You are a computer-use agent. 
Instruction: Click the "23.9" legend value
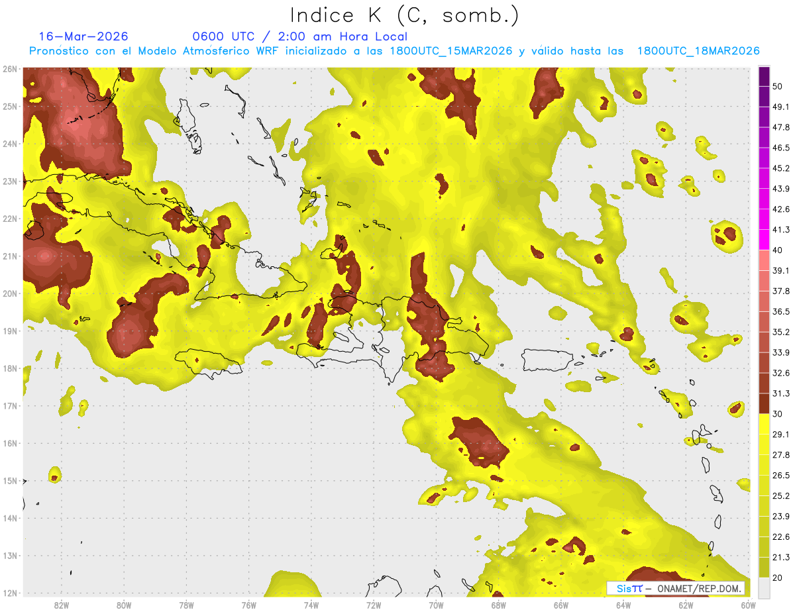(x=781, y=517)
